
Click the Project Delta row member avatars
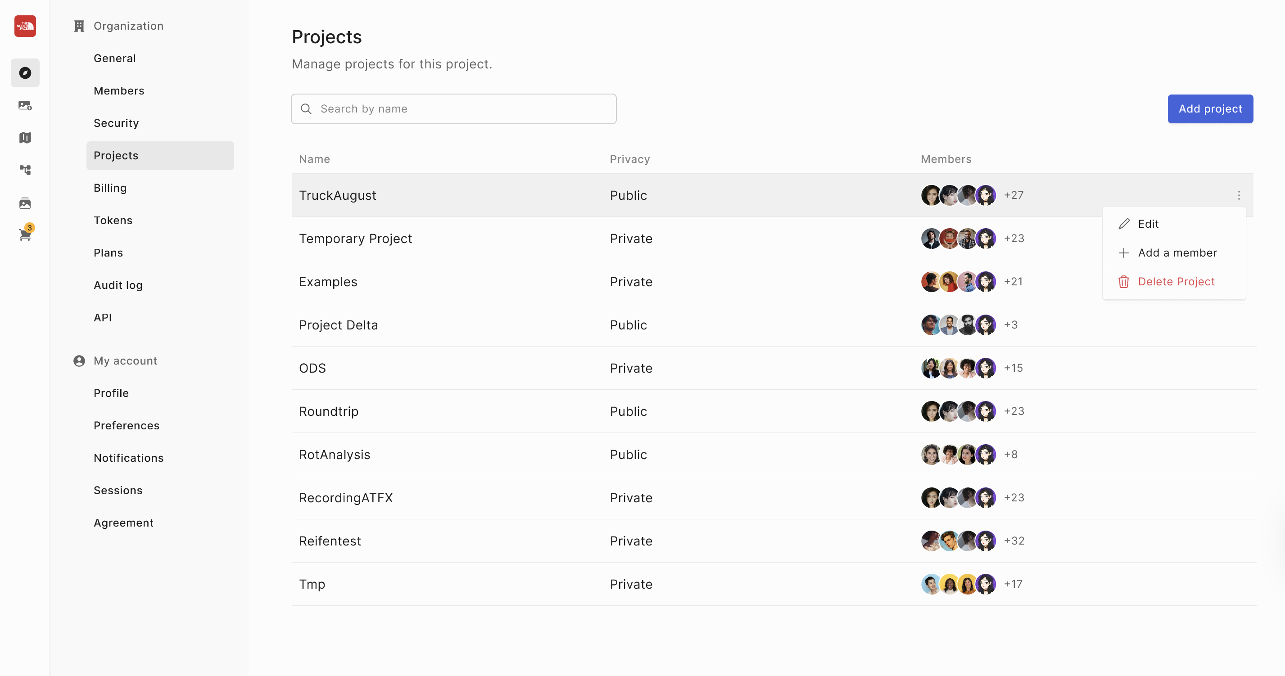click(x=958, y=325)
